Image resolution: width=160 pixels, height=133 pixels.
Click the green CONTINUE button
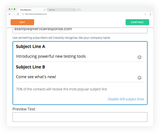coord(137,22)
